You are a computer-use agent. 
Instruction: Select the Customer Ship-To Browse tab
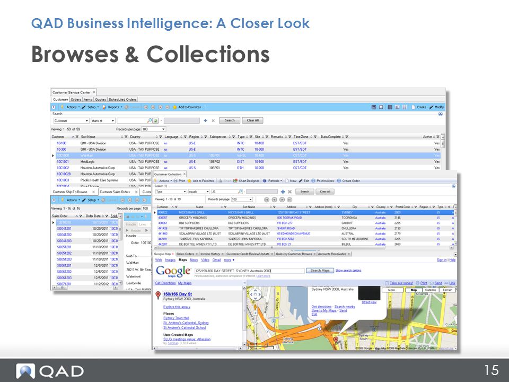pos(70,192)
